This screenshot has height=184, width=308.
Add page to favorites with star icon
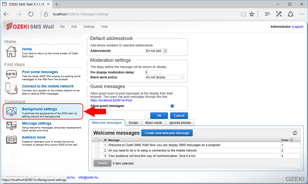[252, 14]
